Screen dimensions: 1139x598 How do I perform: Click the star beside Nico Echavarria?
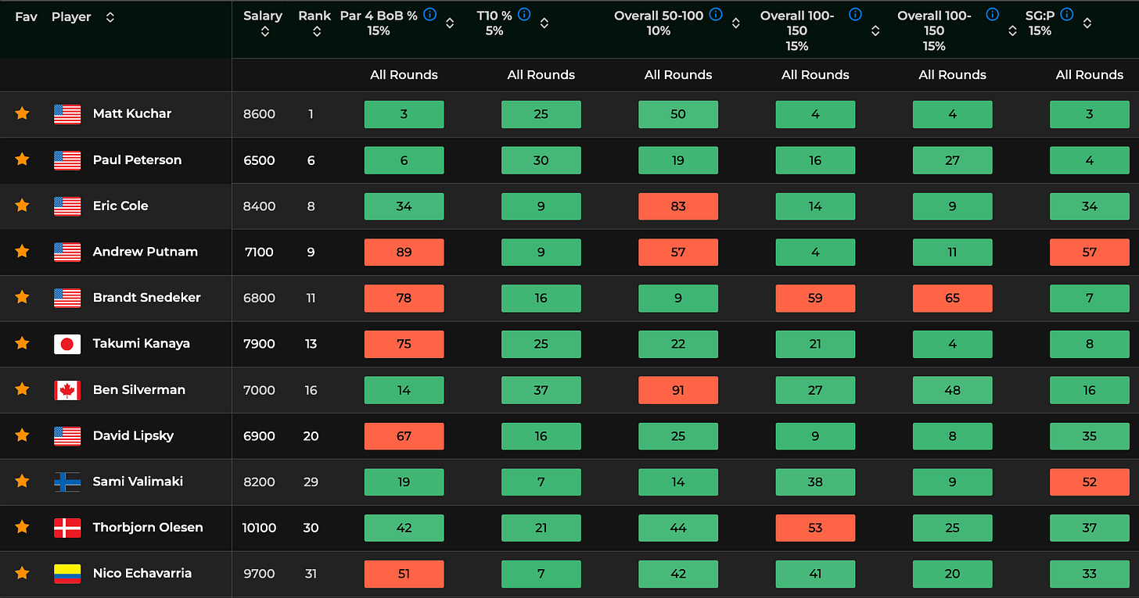[22, 573]
